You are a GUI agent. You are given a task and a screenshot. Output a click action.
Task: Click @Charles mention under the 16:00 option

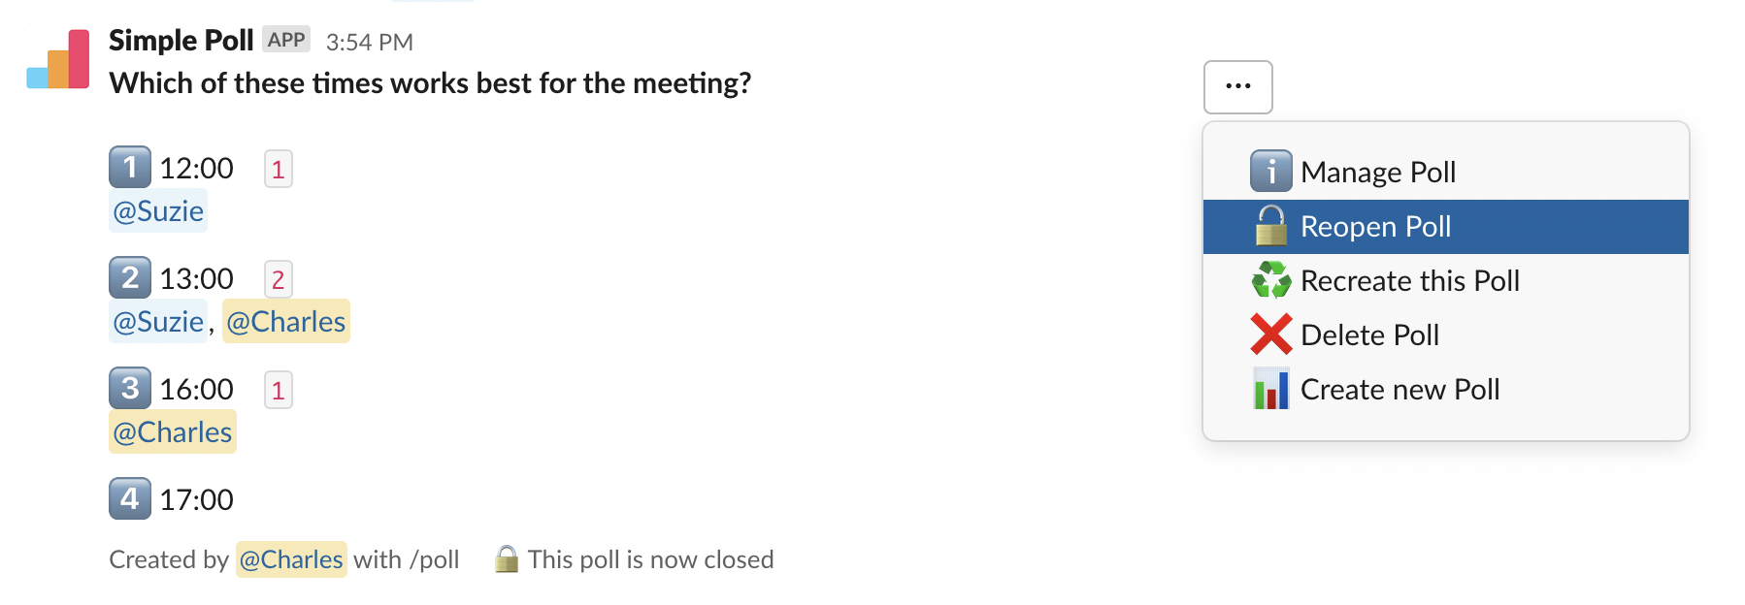(x=172, y=431)
